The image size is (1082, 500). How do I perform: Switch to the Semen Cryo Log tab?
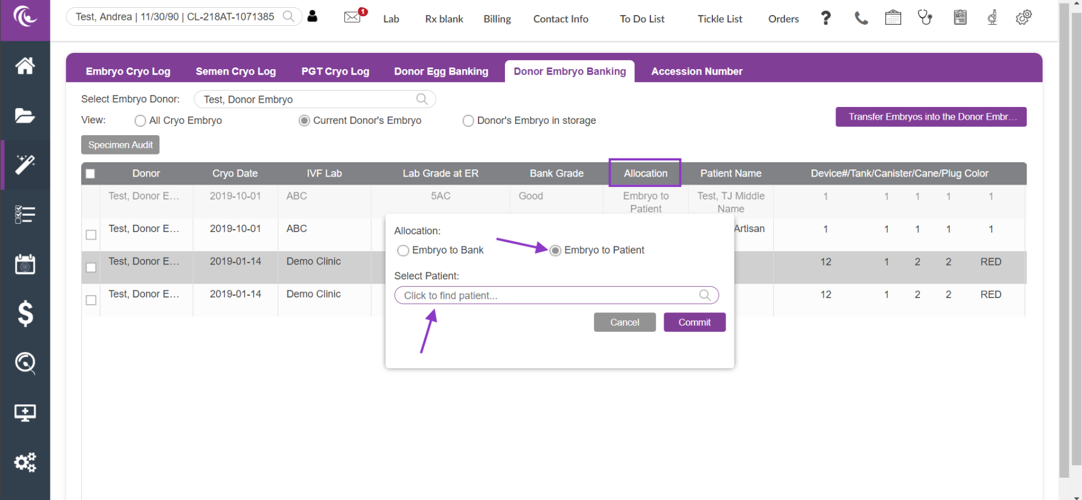236,72
